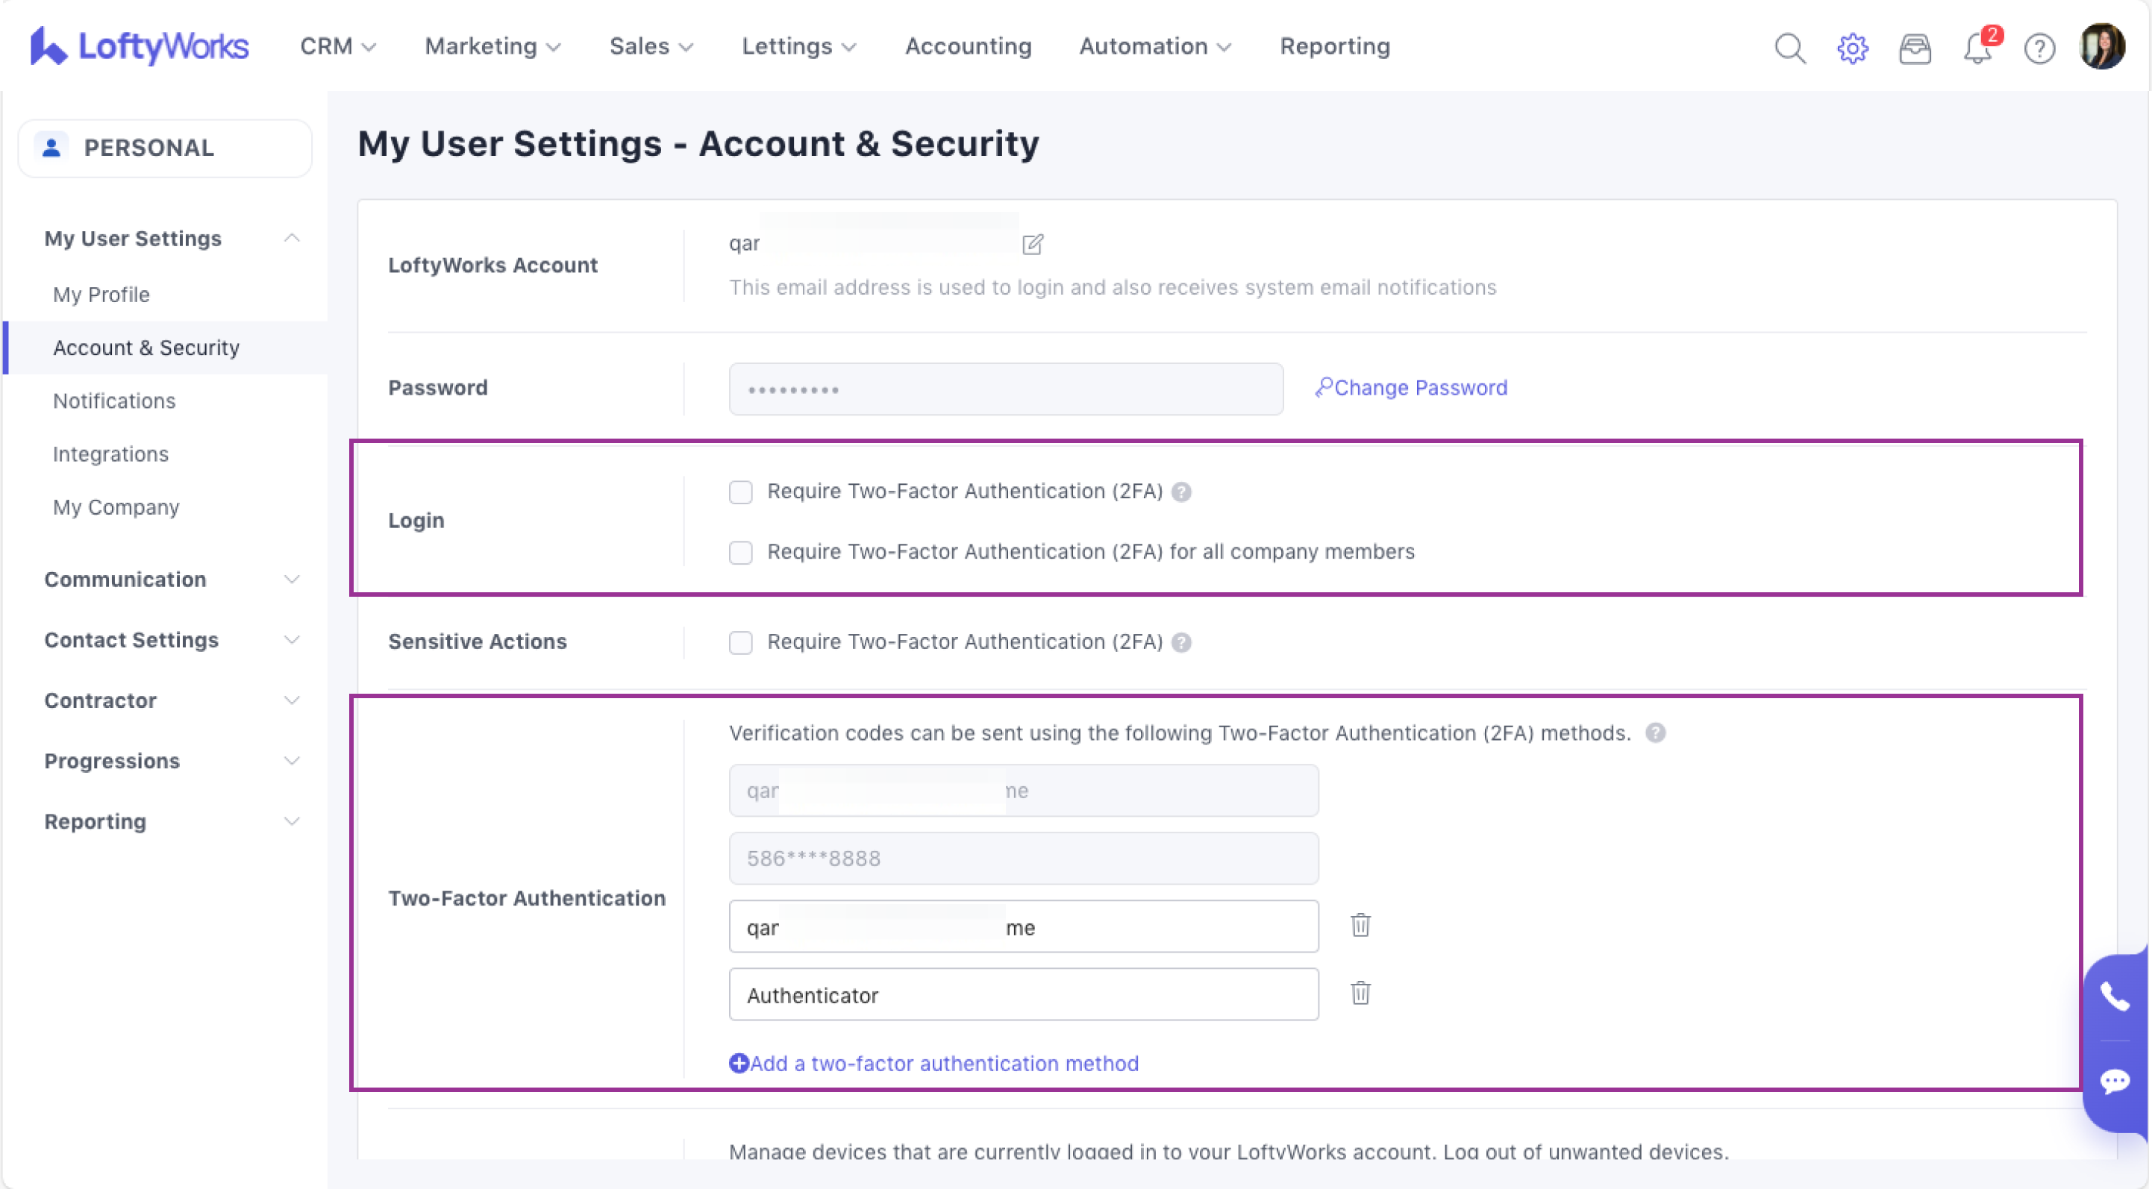This screenshot has width=2152, height=1189.
Task: Open the user profile avatar
Action: 2102,46
